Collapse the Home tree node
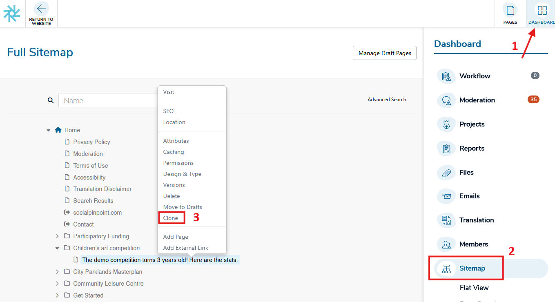This screenshot has width=555, height=302. point(49,130)
